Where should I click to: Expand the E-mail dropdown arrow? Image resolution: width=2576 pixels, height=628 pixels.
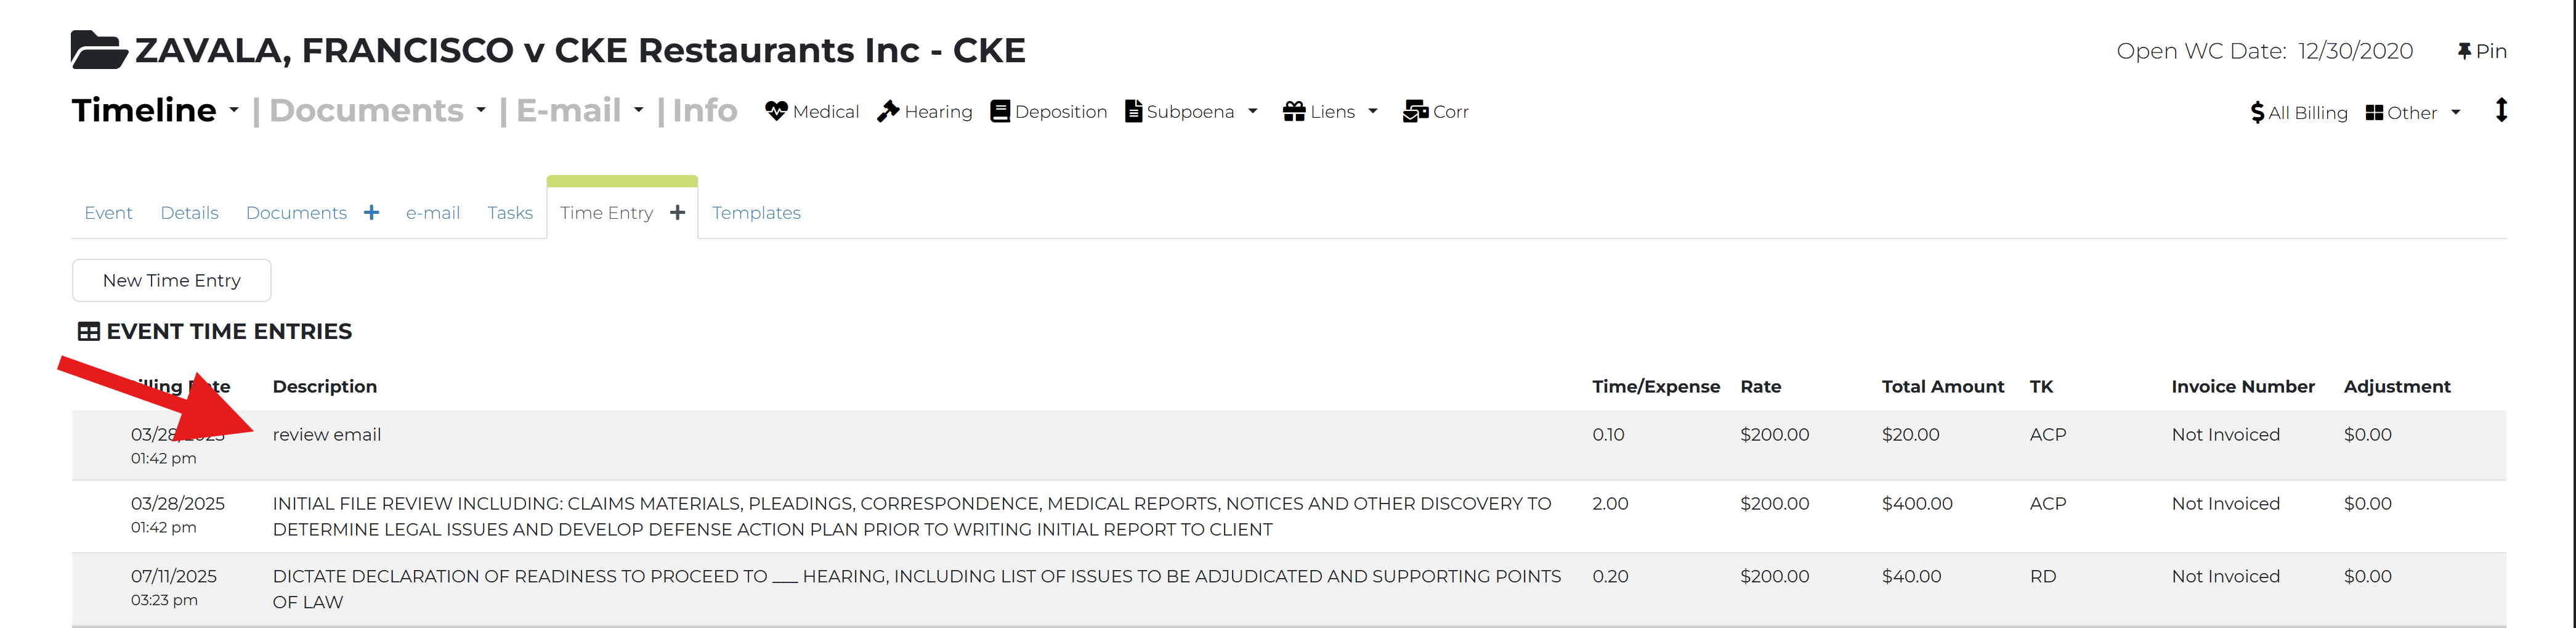pos(639,110)
